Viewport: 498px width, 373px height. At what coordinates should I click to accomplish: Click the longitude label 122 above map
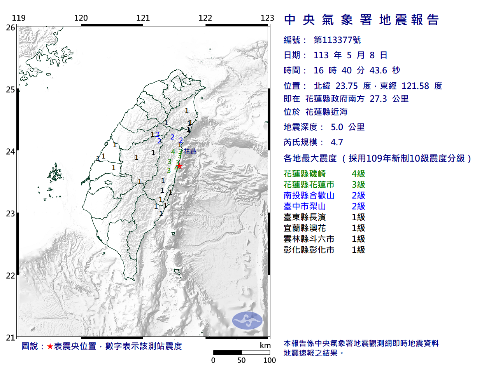[205, 18]
